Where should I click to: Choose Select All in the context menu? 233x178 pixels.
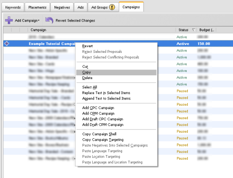pos(116,87)
